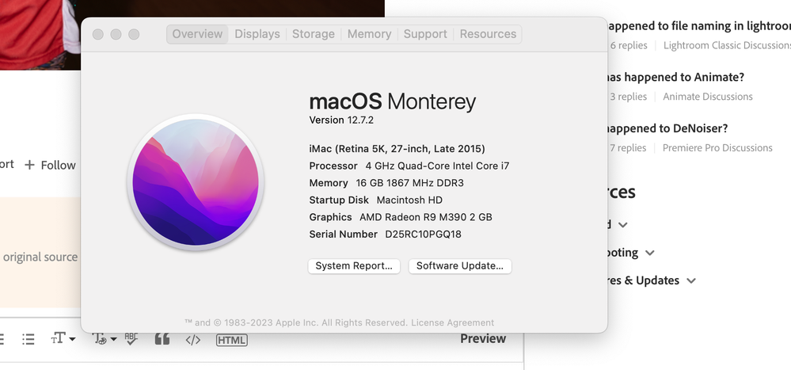Viewport: 791px width, 370px height.
Task: Click '7 replies' under DeNoiser discussion
Action: [628, 148]
